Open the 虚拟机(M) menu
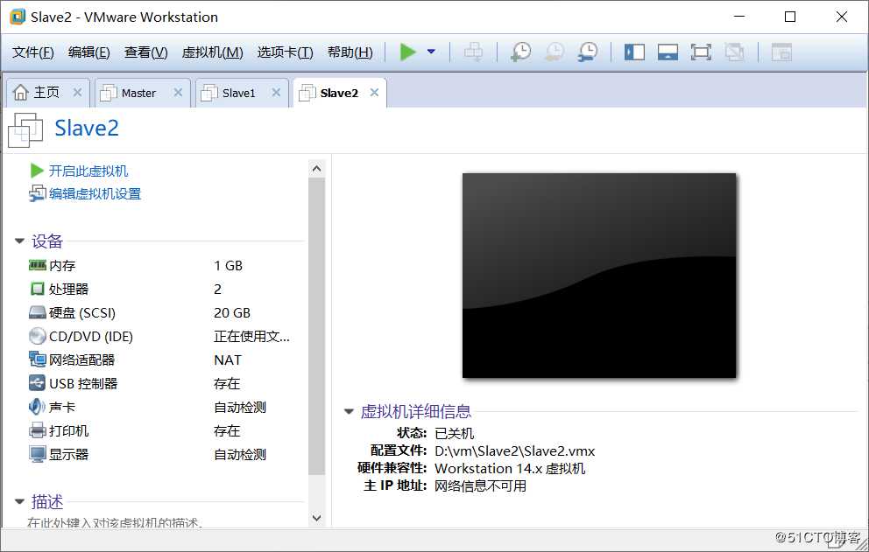869x552 pixels. pos(212,52)
